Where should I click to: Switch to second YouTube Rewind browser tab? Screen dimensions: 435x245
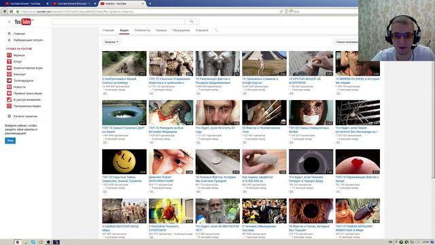tap(73, 3)
